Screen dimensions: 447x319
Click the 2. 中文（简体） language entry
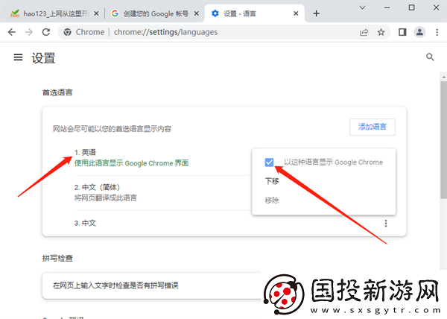(97, 187)
